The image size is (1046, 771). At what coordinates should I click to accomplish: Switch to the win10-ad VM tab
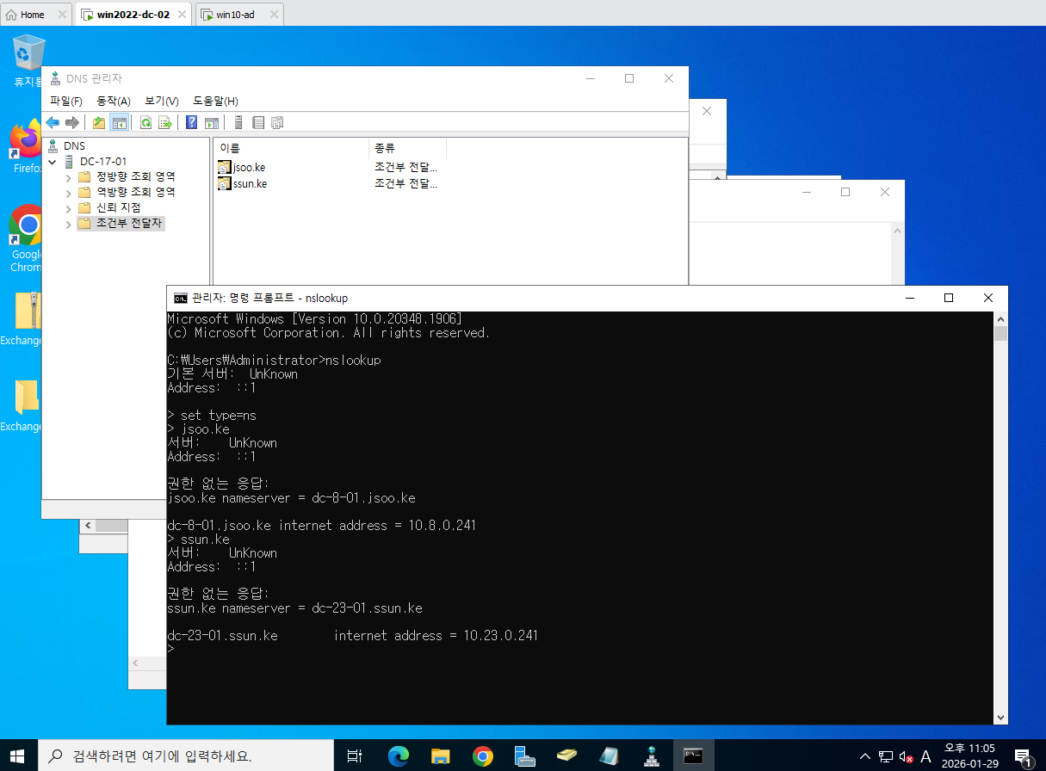(235, 15)
